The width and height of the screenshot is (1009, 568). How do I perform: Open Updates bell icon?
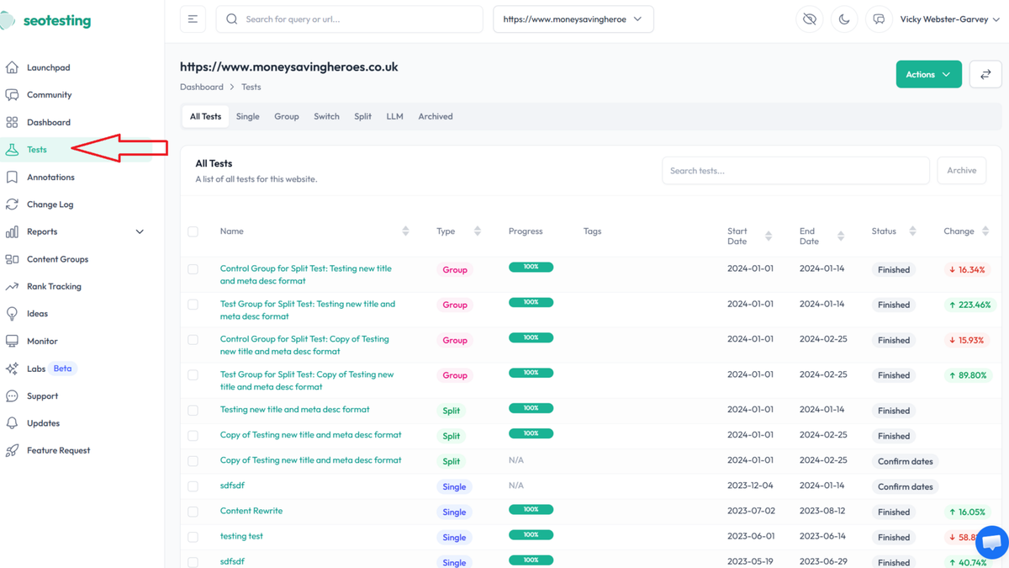coord(12,423)
